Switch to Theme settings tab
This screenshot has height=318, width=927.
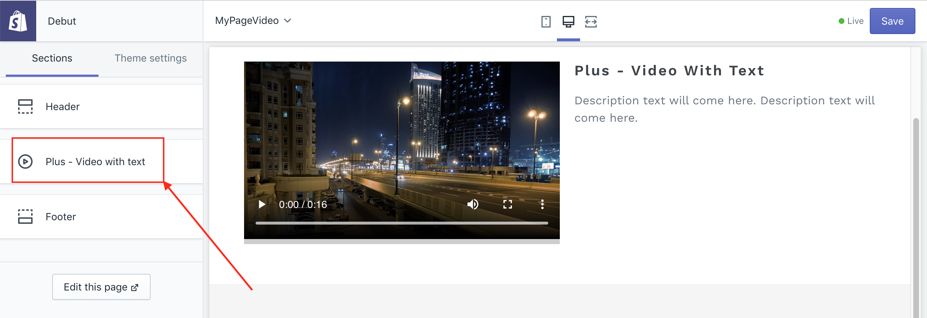pyautogui.click(x=151, y=58)
